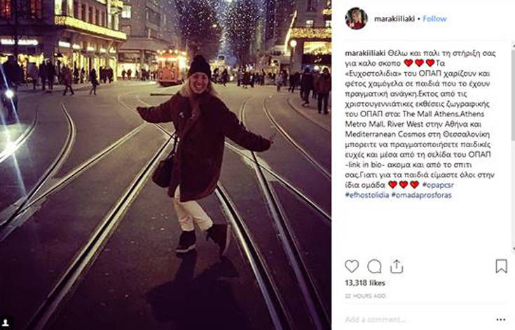Image resolution: width=515 pixels, height=330 pixels.
Task: Open marakiiliaki profile picture
Action: [x=356, y=18]
